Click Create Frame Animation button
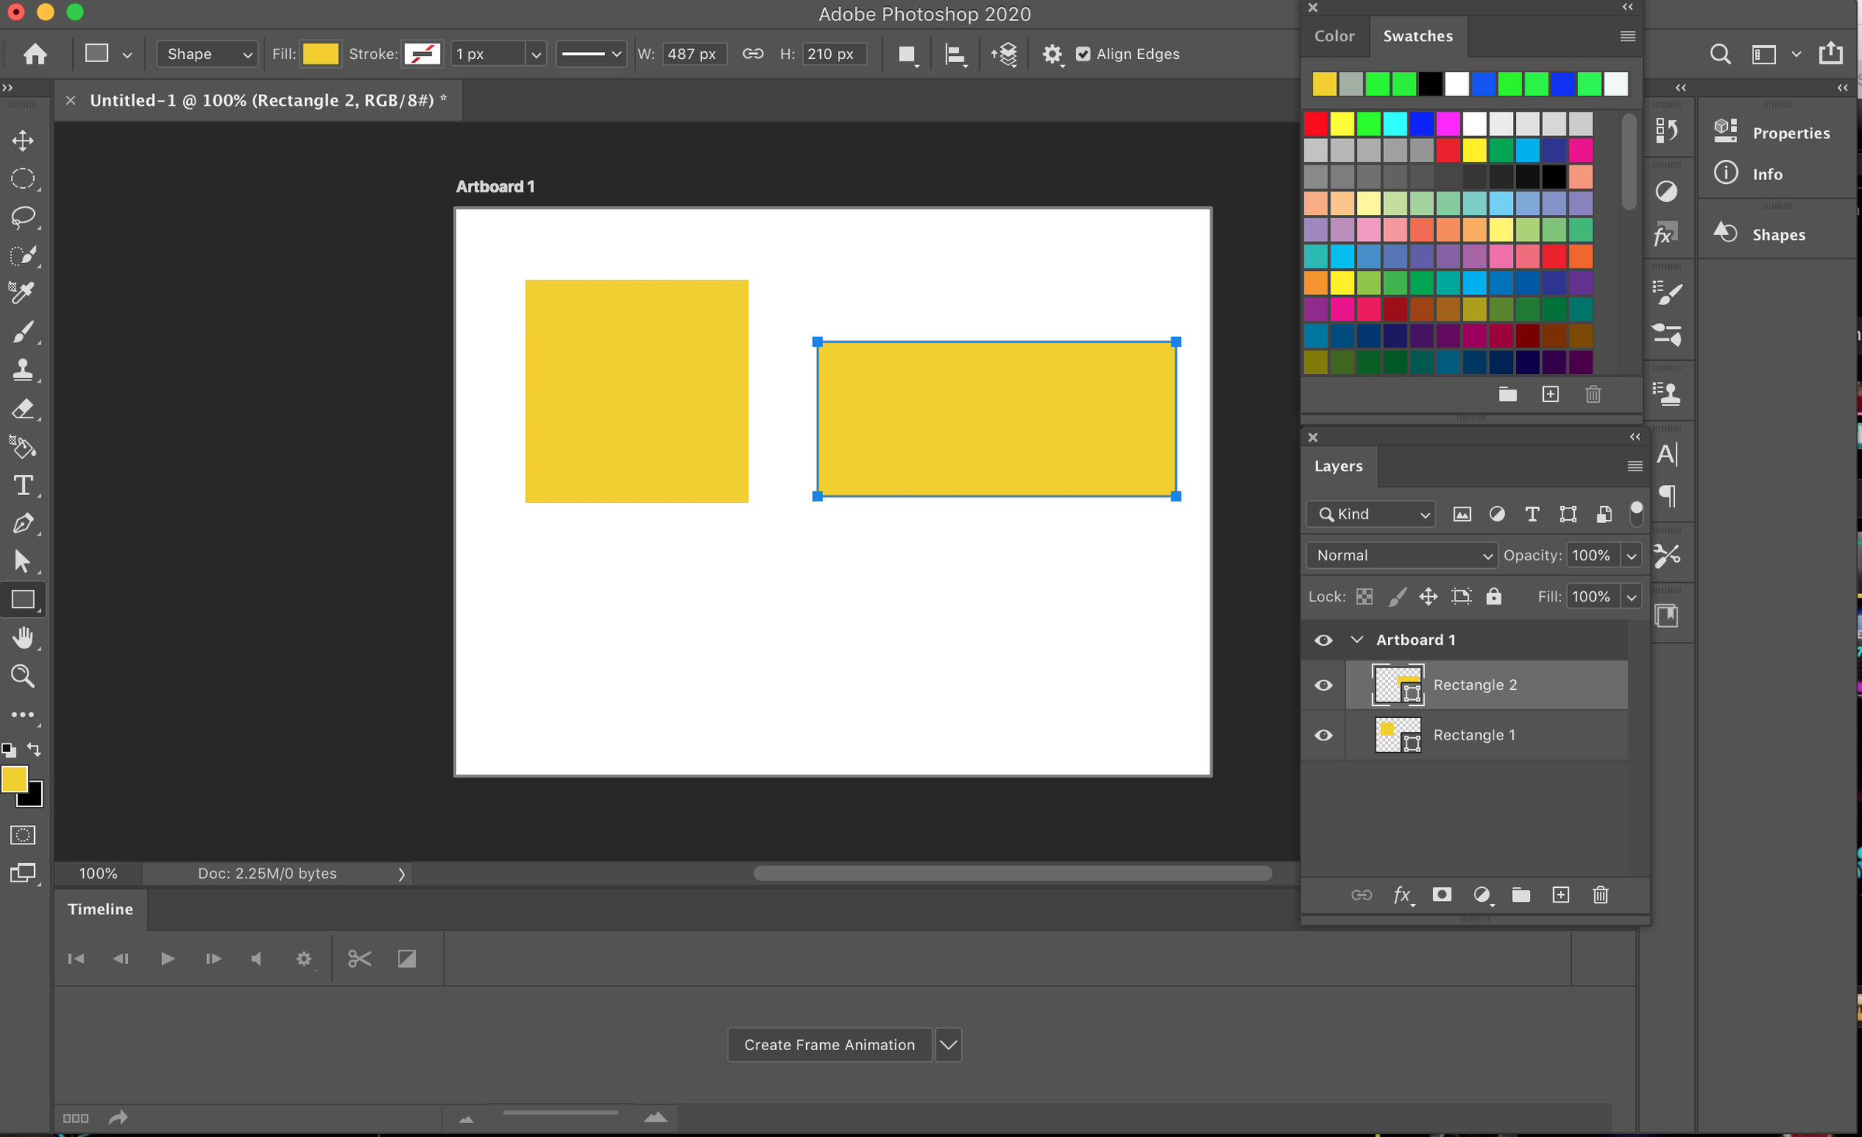 tap(829, 1045)
